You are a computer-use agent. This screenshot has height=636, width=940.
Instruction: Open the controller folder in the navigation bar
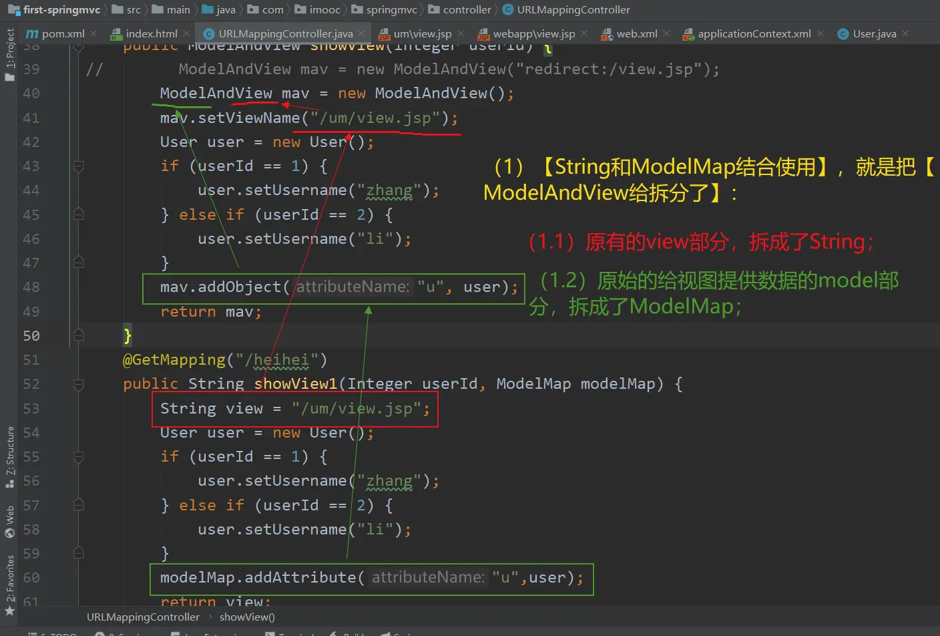click(467, 10)
